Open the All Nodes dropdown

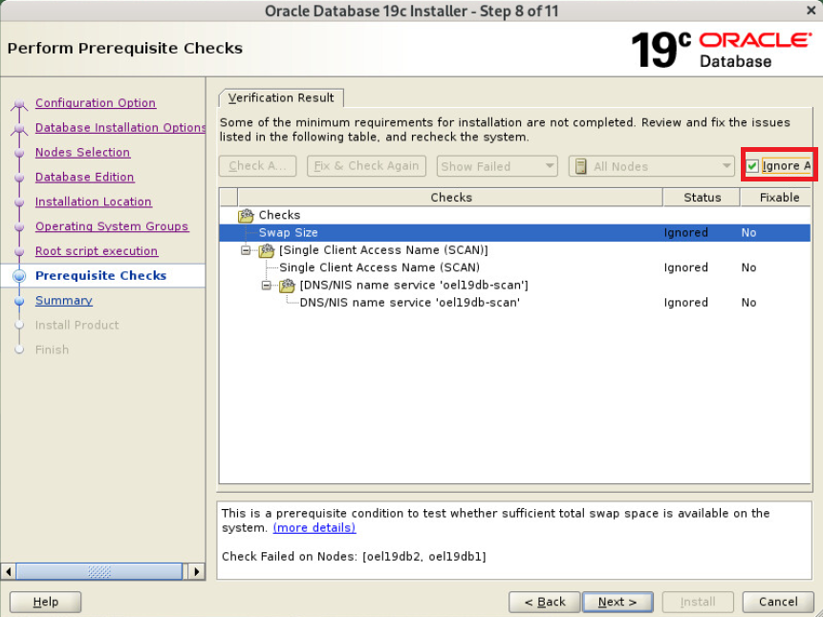point(651,166)
